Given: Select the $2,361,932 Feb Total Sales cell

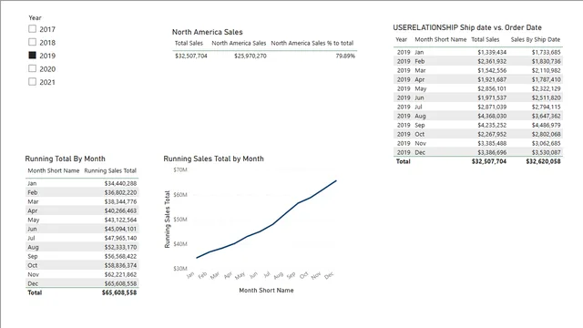Looking at the screenshot, I should pos(492,61).
